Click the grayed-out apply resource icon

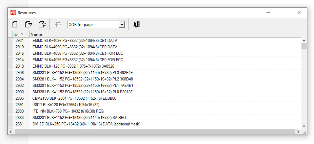(x=58, y=24)
